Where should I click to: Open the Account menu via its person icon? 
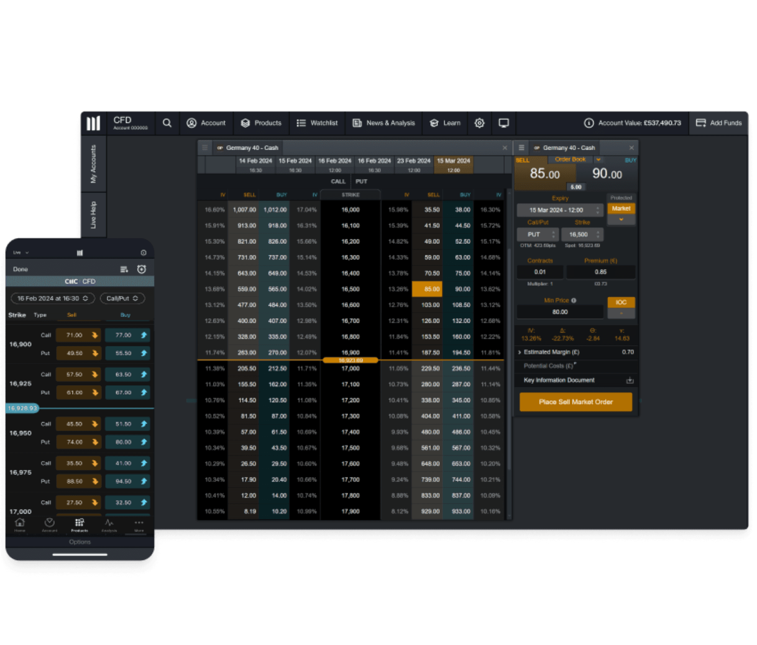(192, 123)
